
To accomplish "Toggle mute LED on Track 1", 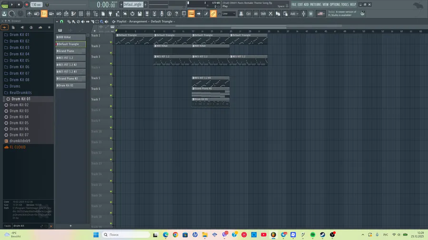I will pos(111,42).
